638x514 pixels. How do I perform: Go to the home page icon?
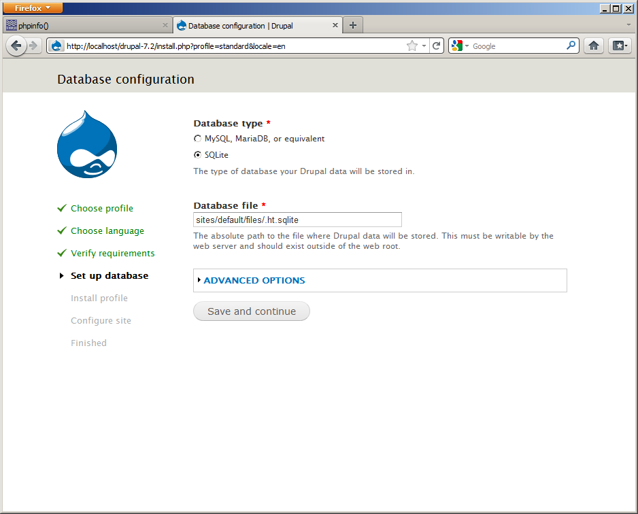click(x=594, y=46)
